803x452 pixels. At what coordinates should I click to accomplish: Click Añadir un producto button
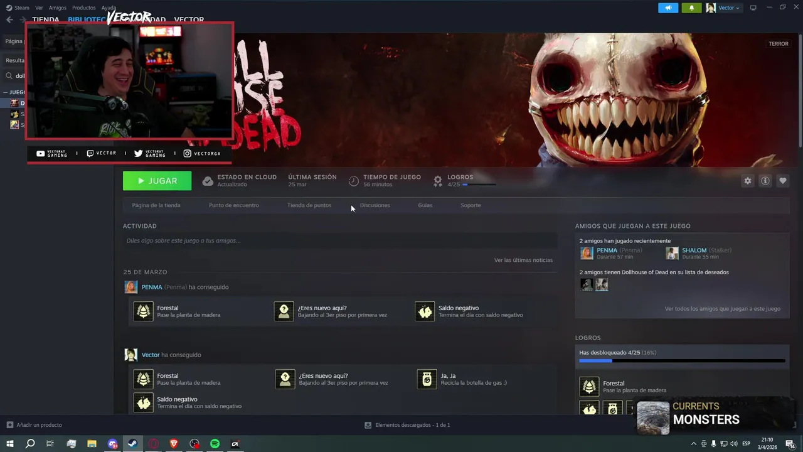34,425
